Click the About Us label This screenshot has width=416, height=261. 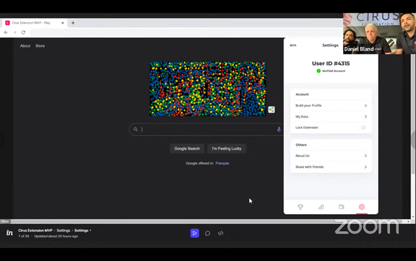point(302,156)
